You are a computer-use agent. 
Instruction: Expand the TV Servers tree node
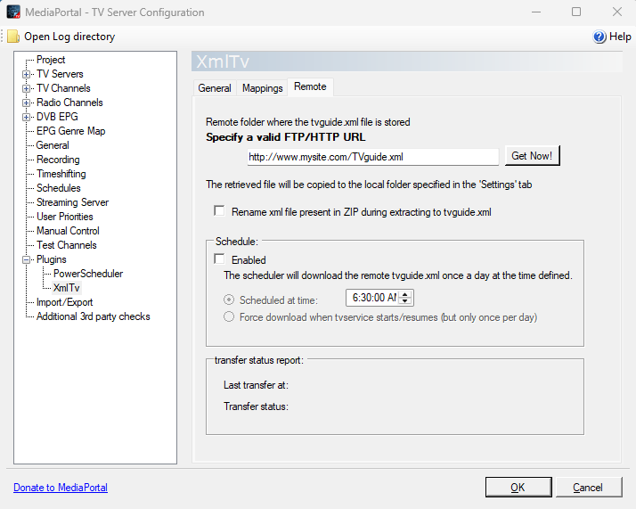click(x=27, y=74)
